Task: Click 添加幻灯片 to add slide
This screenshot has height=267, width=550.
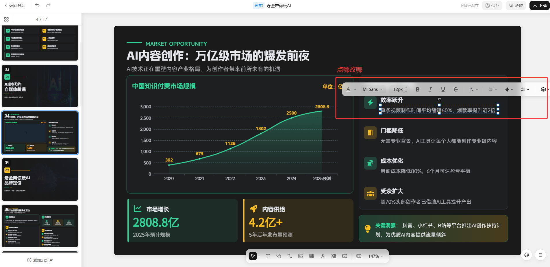Action: (x=40, y=260)
